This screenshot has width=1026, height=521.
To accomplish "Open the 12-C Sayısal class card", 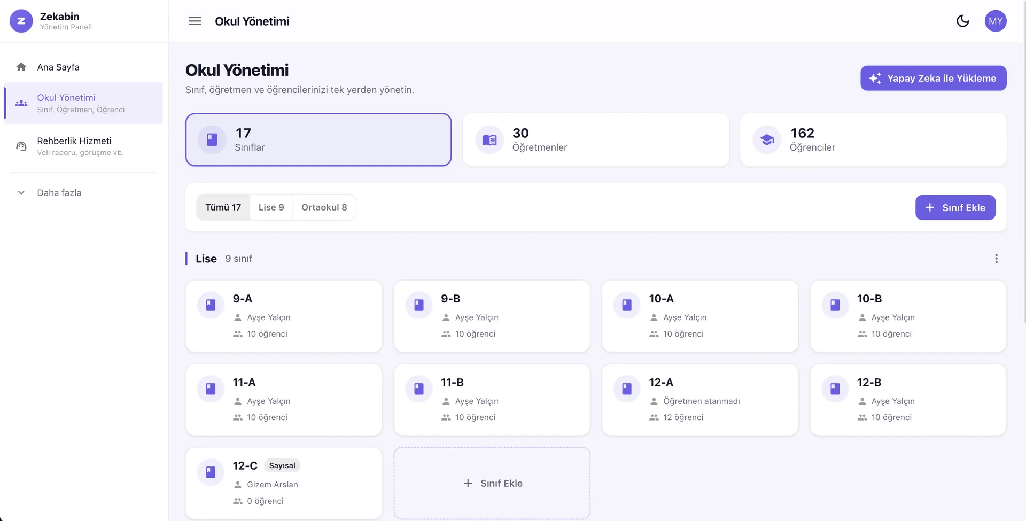I will tap(284, 483).
